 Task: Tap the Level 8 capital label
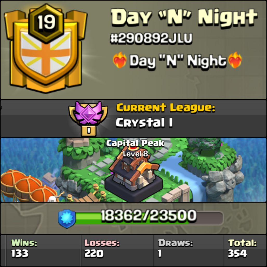(x=135, y=154)
